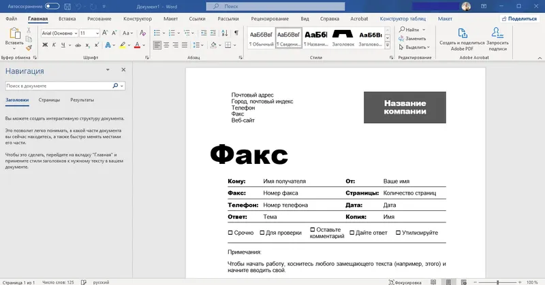Apply the Обычный style
Viewport: 545px width, 285px height.
click(262, 38)
